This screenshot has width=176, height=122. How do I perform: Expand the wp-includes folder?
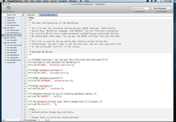3,43
